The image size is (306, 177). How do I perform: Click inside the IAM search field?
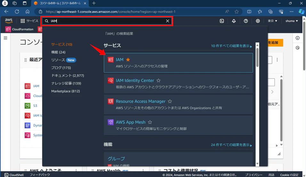107,21
